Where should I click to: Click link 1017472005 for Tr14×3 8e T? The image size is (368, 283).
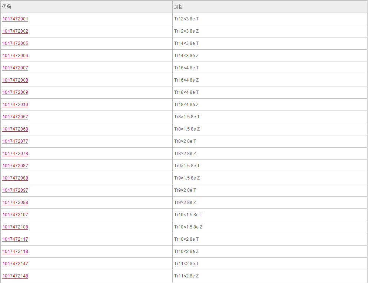click(15, 43)
